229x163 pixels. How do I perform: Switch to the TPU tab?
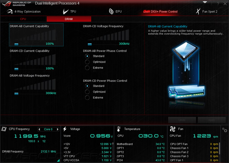click(x=69, y=11)
